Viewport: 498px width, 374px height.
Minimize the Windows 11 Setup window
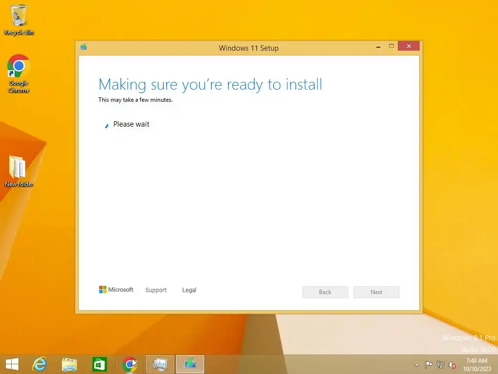[x=378, y=46]
